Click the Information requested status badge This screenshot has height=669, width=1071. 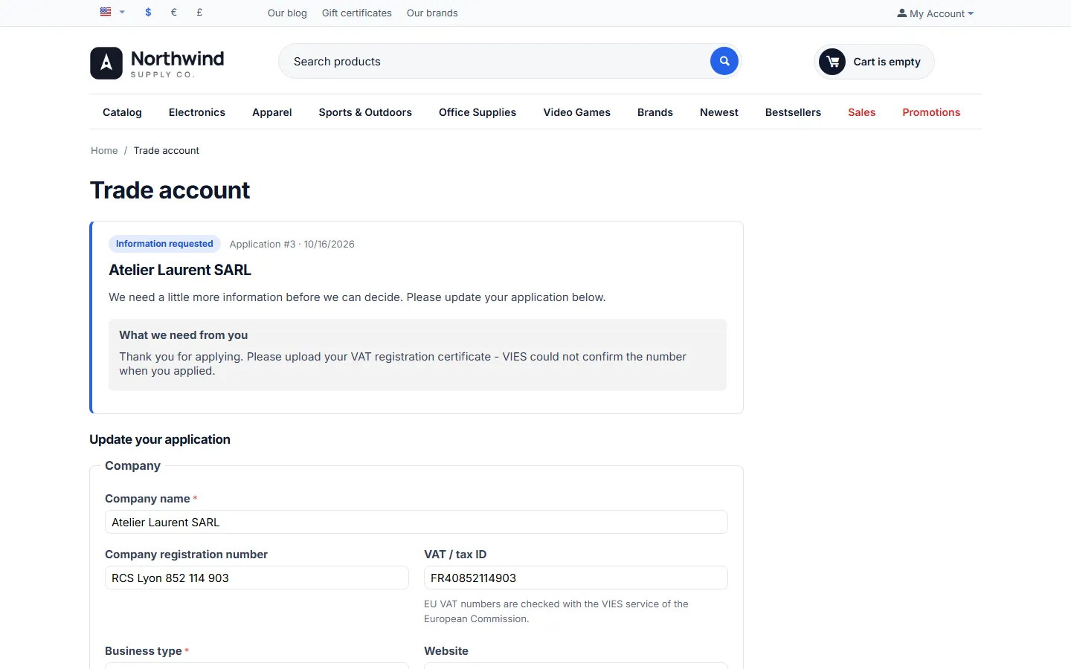pos(164,244)
